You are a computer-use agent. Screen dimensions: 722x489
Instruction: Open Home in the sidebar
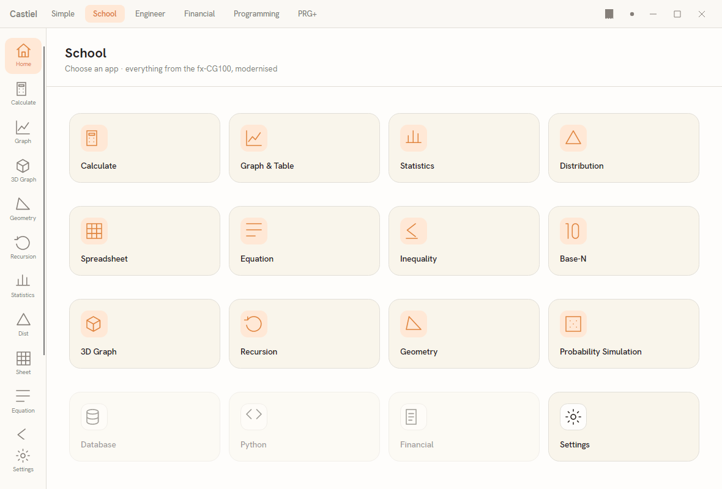tap(23, 56)
